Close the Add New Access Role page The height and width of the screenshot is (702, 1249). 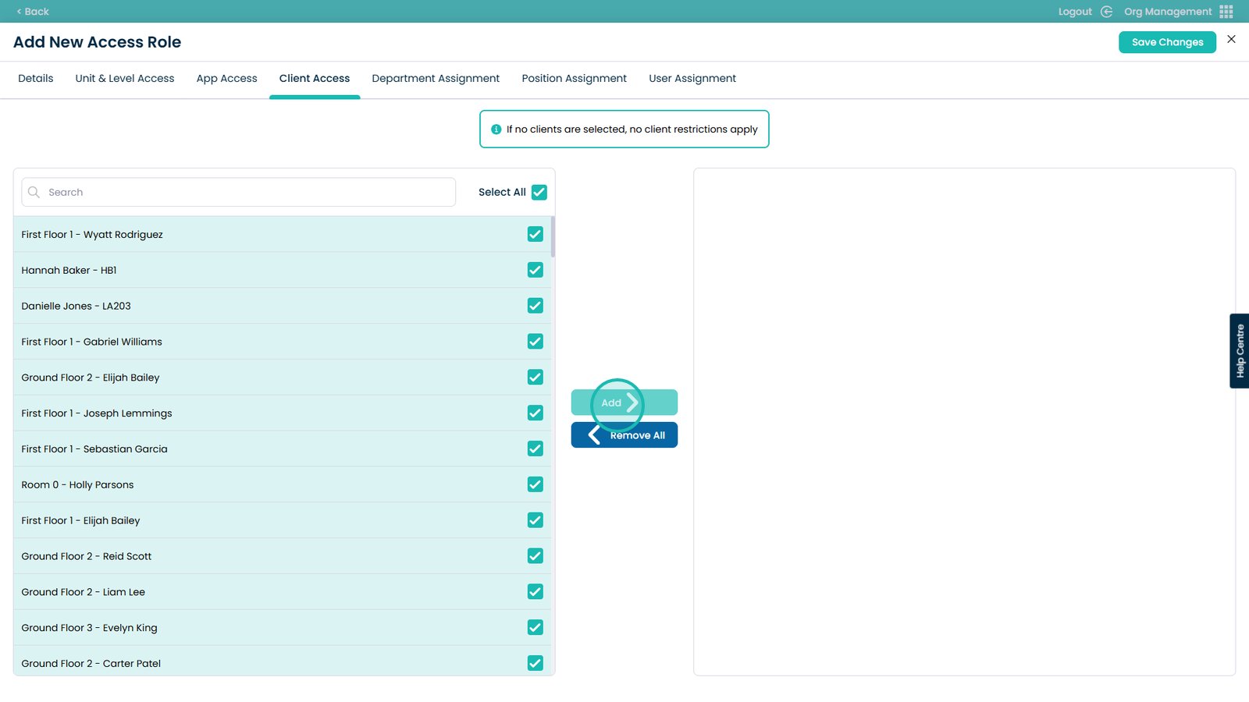pos(1231,40)
